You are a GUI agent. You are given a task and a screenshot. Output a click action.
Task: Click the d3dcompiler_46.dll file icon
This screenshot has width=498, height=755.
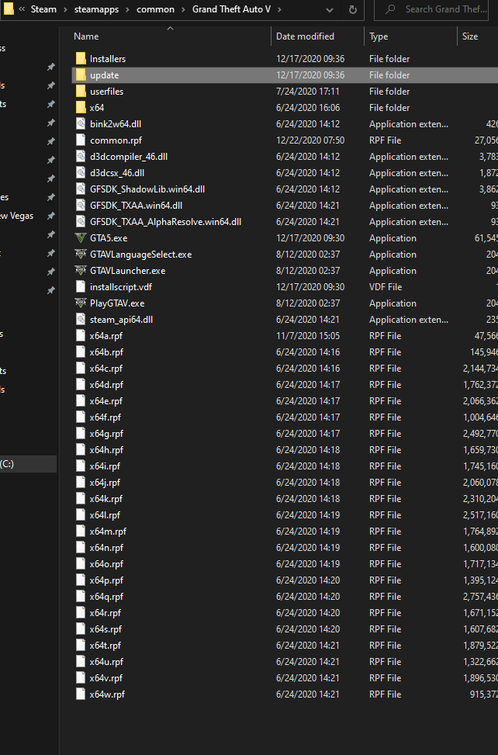point(81,157)
